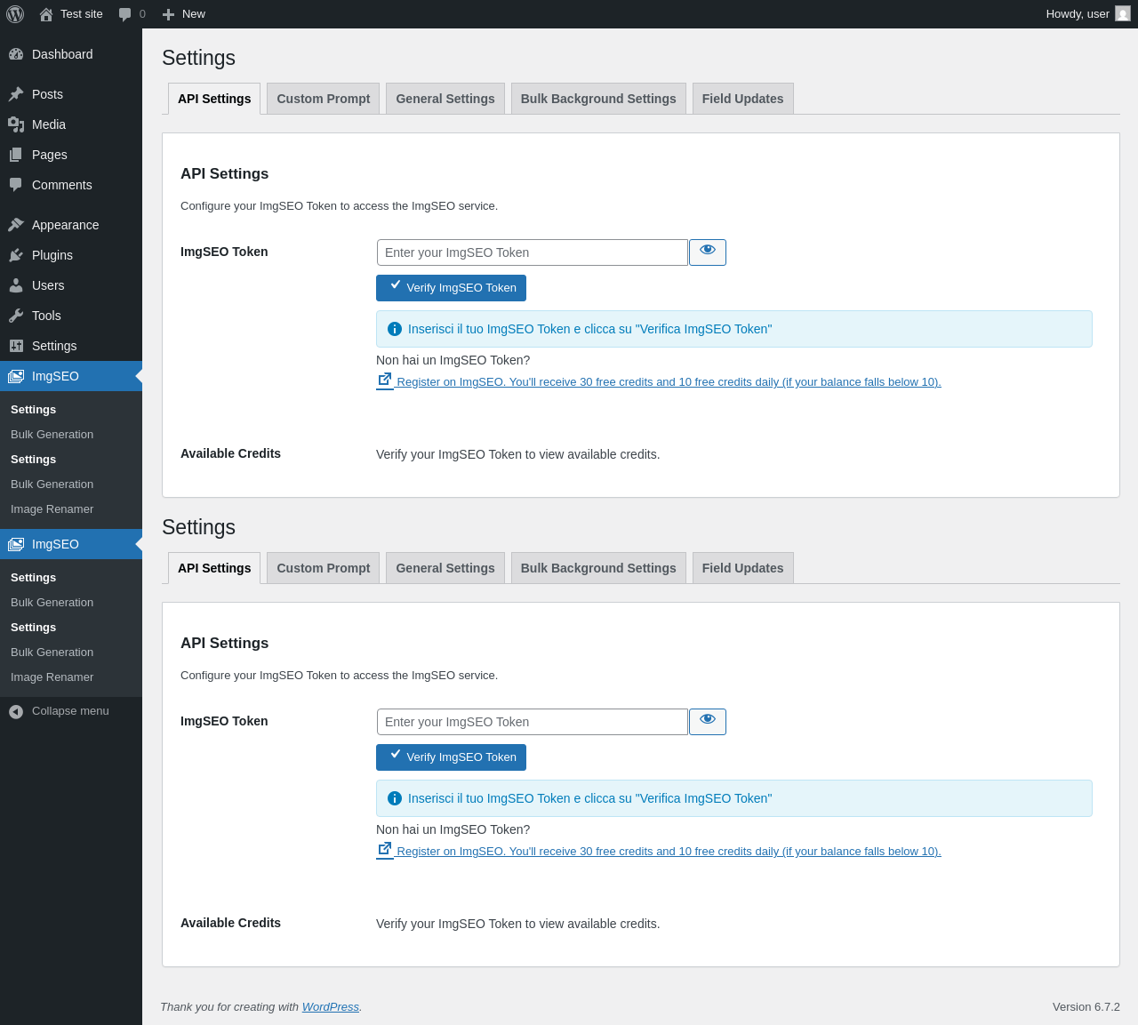The height and width of the screenshot is (1025, 1138).
Task: Open Image Renamer under the lower ImgSEO menu
Action: tap(52, 677)
